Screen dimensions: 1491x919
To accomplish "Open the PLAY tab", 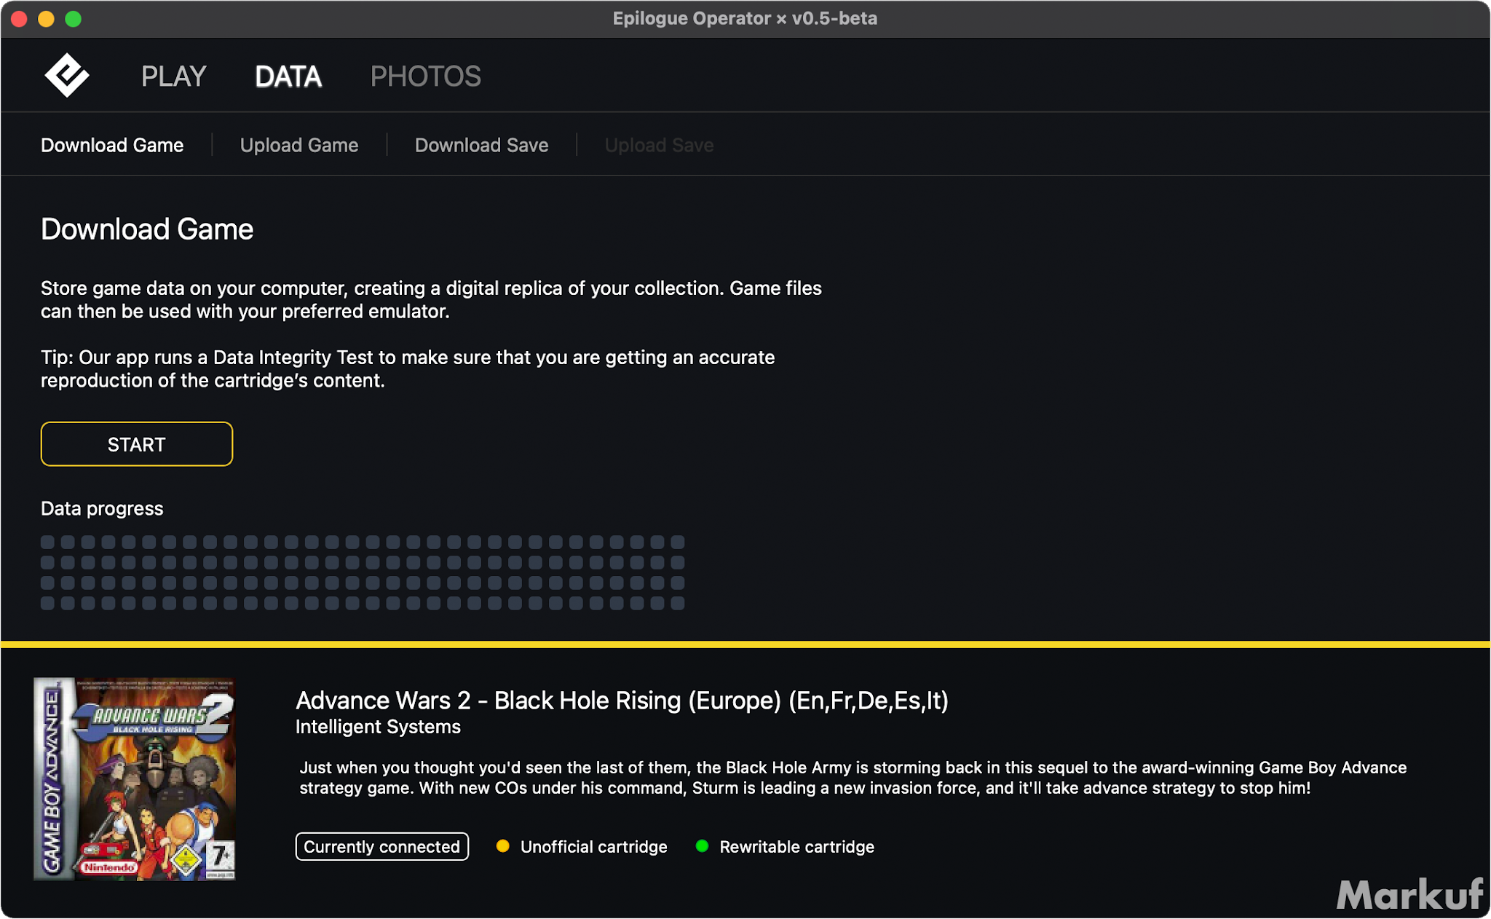I will pos(173,76).
